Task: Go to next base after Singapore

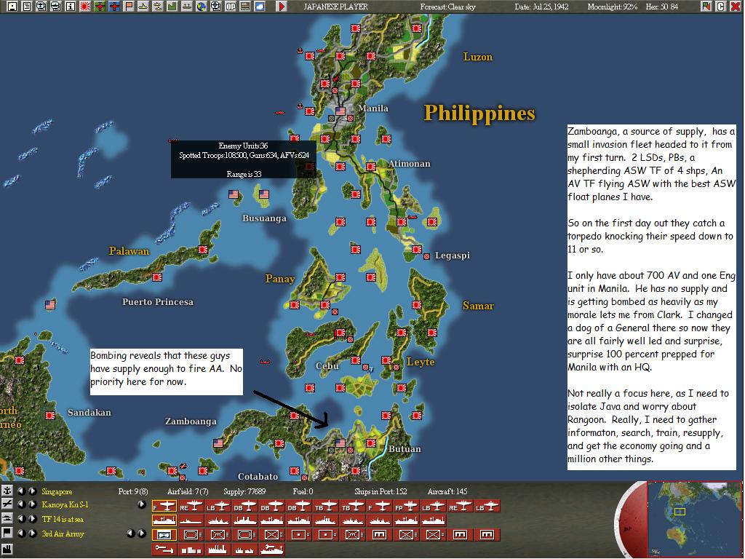Action: (x=32, y=491)
